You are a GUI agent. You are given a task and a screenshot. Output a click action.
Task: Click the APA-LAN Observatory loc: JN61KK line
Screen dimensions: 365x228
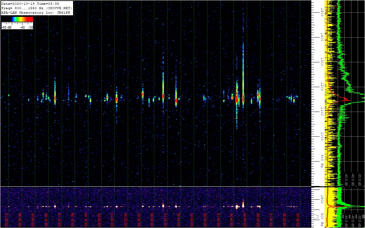tap(36, 13)
